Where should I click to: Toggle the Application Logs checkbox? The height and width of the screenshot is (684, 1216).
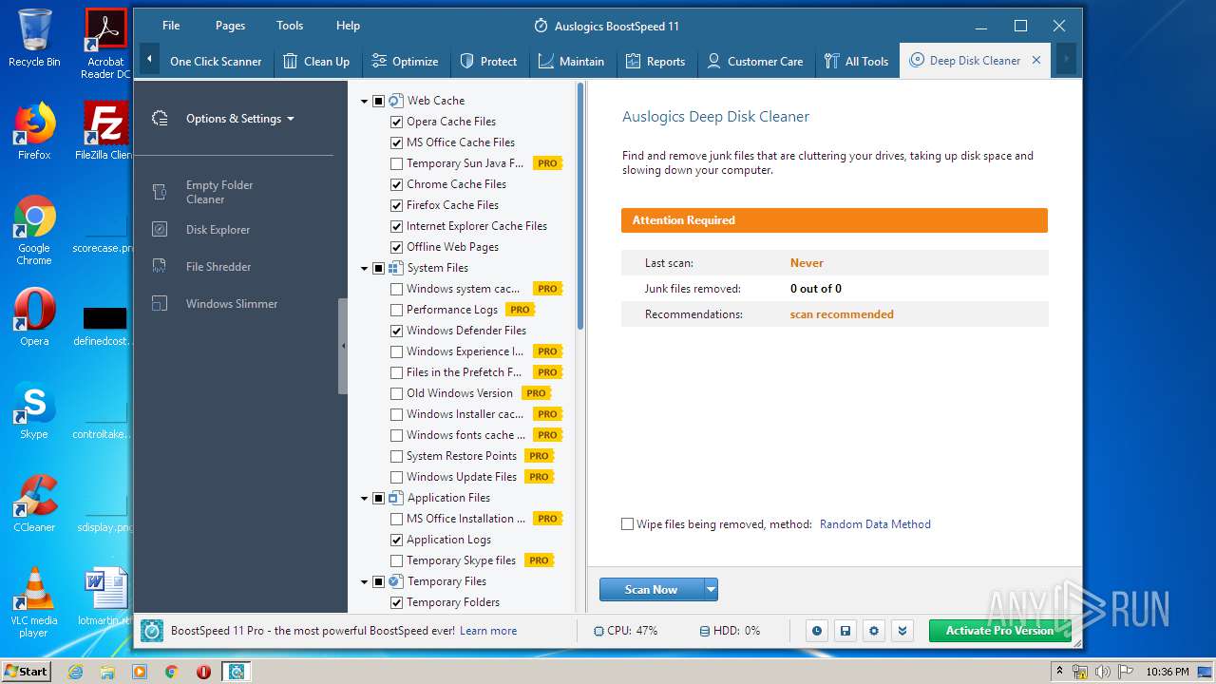(397, 540)
